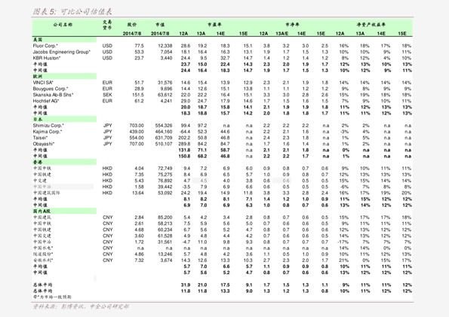Click the 欧洲 green section header
This screenshot has width=449, height=317.
(x=64, y=76)
